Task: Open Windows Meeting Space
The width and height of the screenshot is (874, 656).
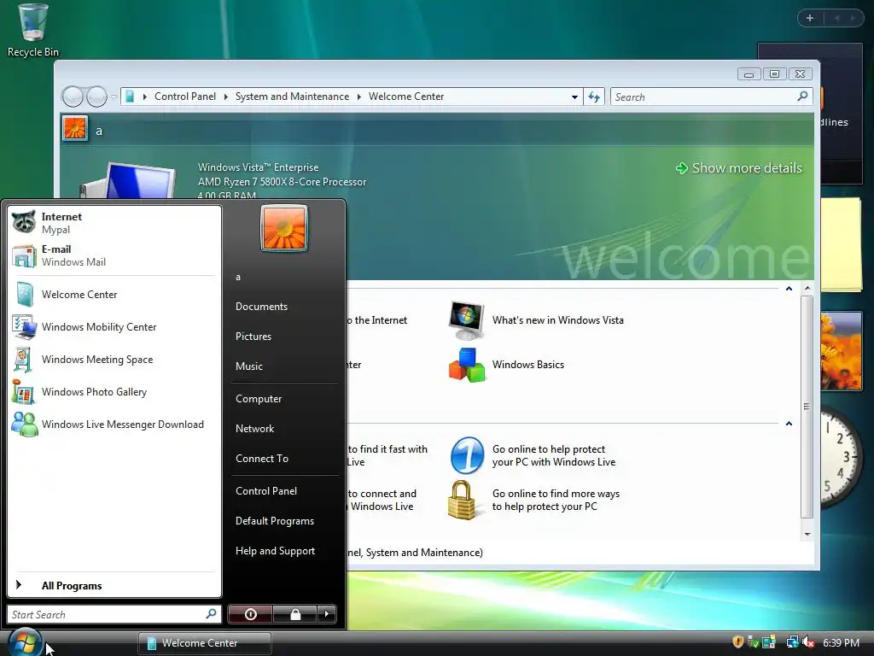Action: click(x=114, y=360)
